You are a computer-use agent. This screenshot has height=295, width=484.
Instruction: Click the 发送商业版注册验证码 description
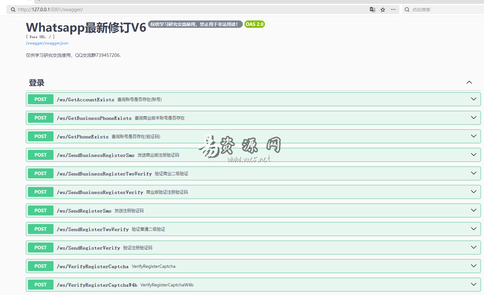[x=158, y=155]
